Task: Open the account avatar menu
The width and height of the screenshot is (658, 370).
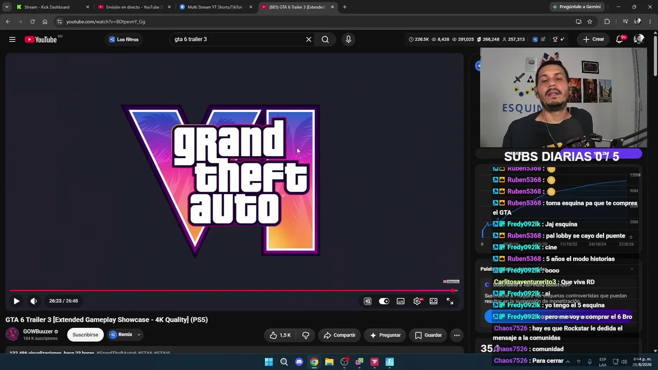Action: pos(639,40)
